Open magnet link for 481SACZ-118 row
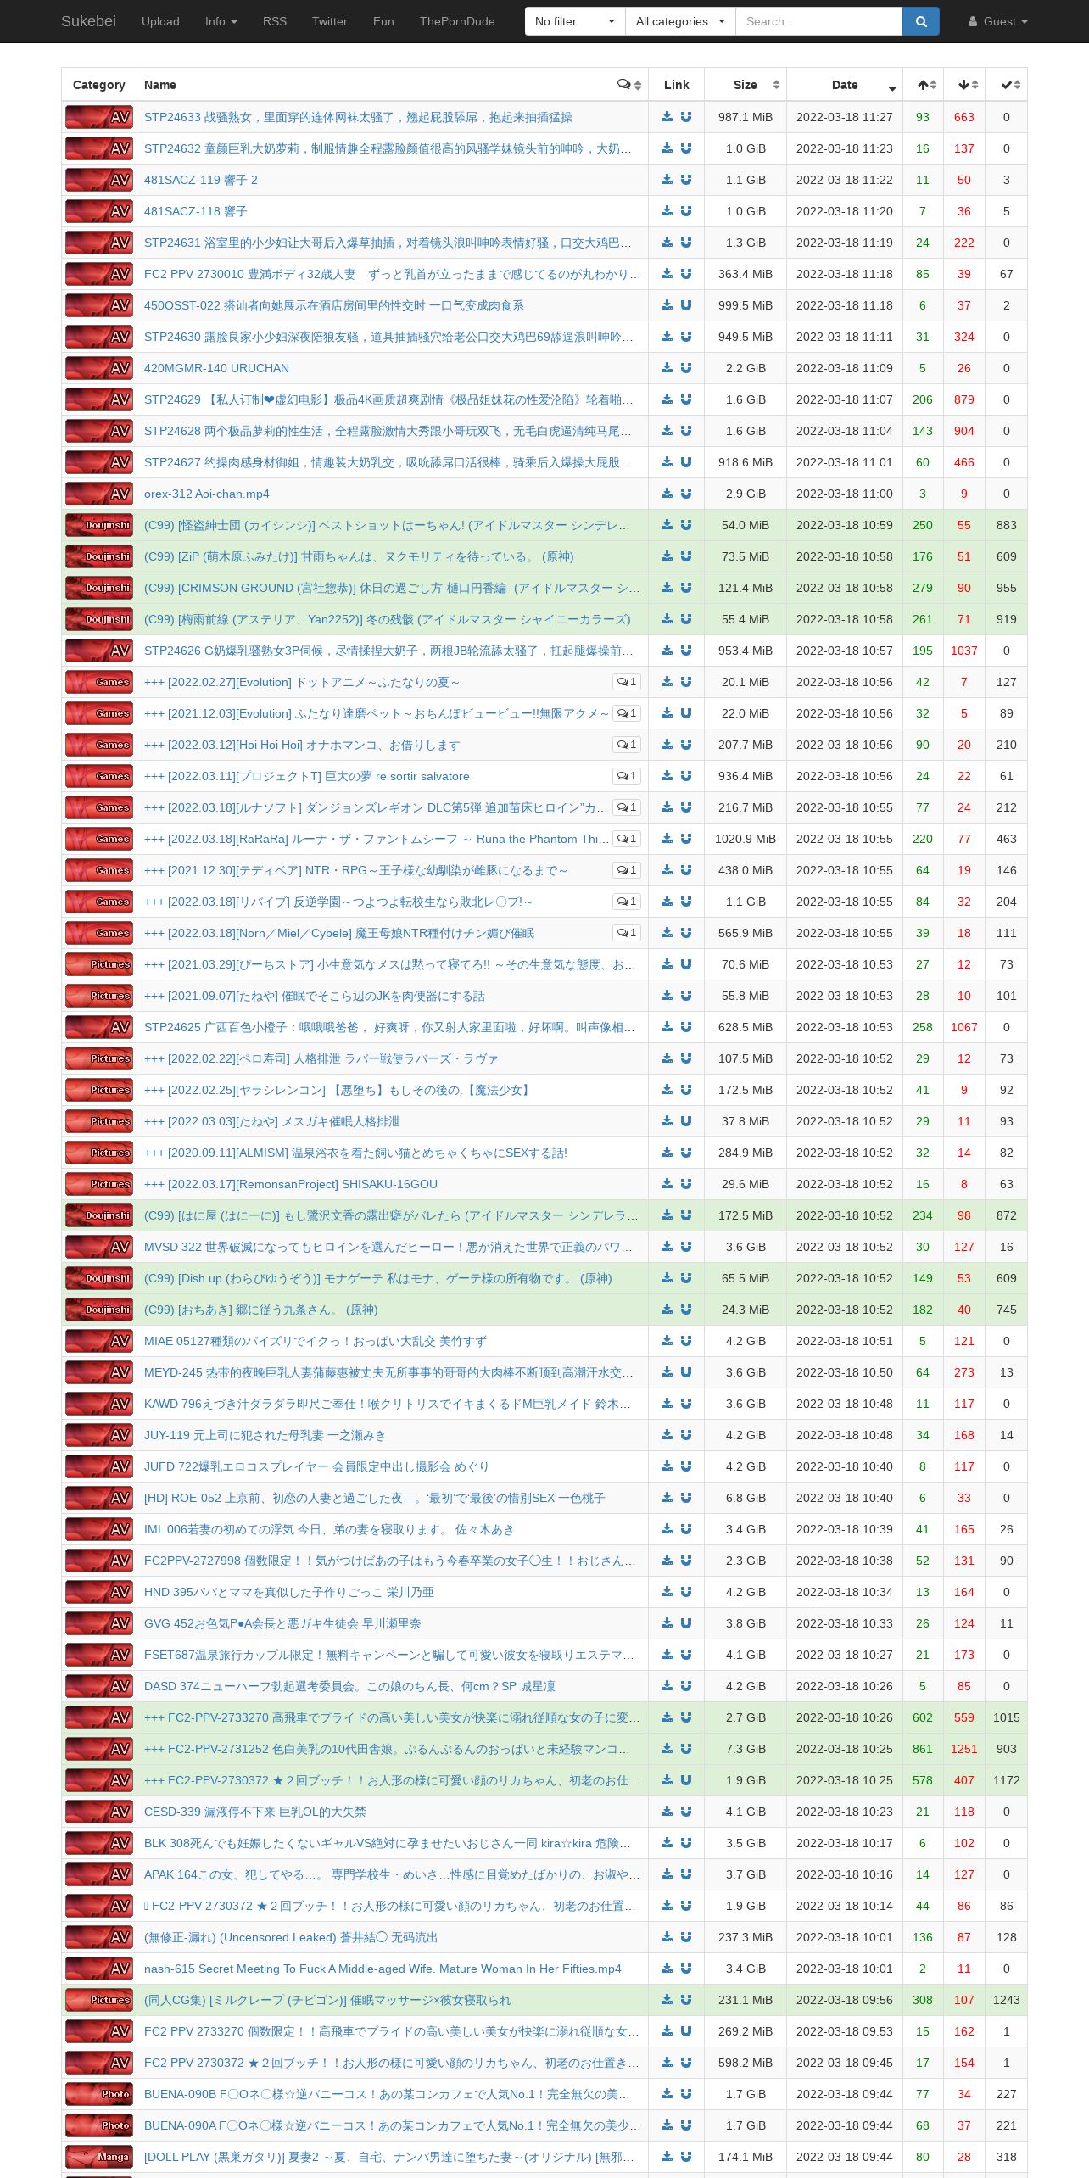Image resolution: width=1089 pixels, height=2178 pixels. [x=686, y=211]
